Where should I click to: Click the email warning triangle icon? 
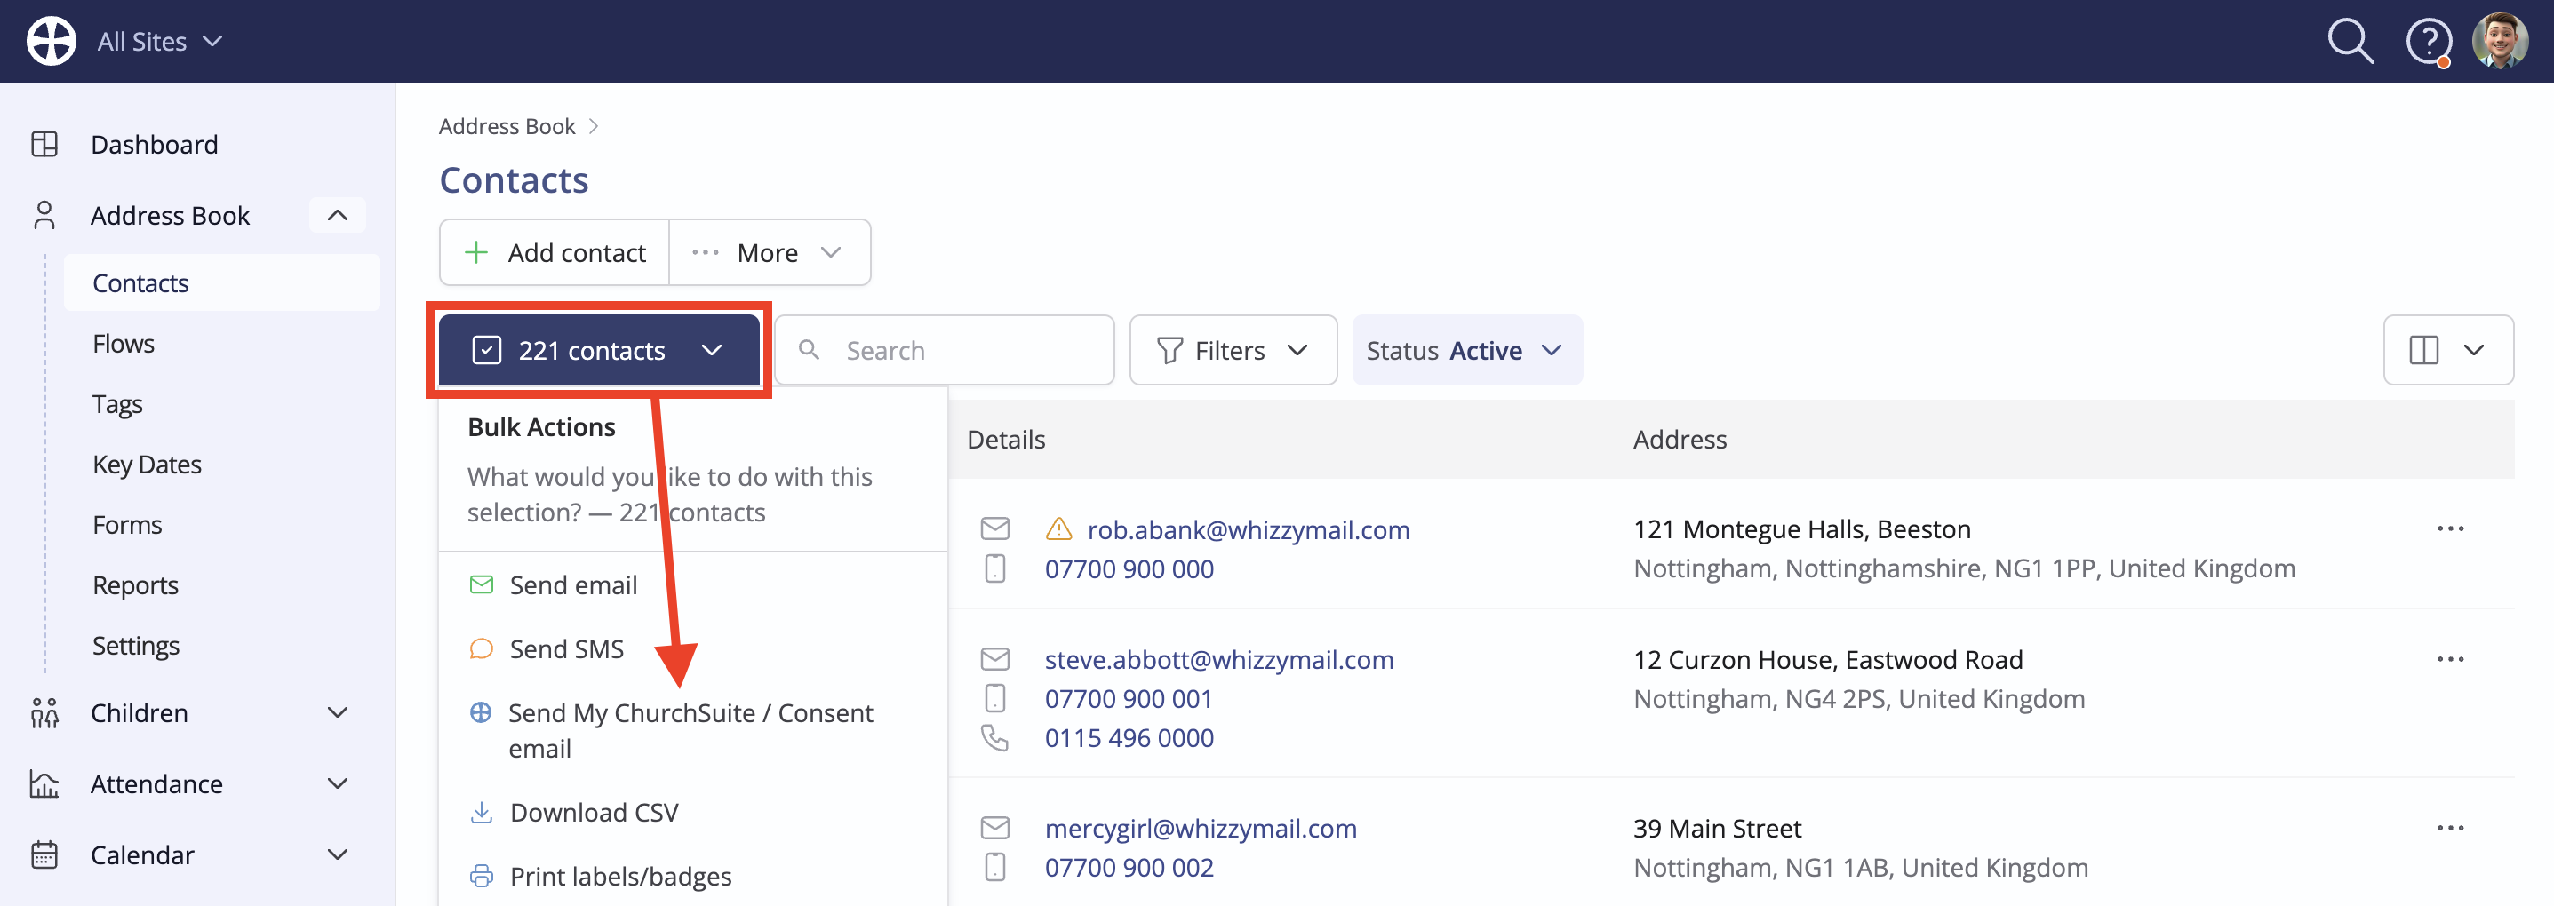pyautogui.click(x=1059, y=529)
